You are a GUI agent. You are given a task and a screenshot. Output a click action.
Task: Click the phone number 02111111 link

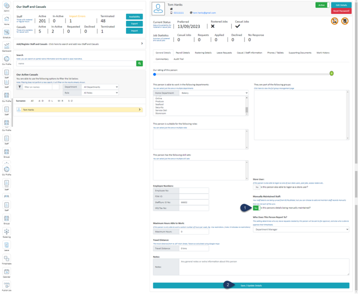tap(178, 13)
